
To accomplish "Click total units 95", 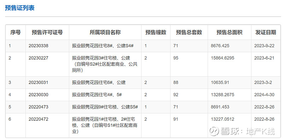I will click(x=175, y=58).
